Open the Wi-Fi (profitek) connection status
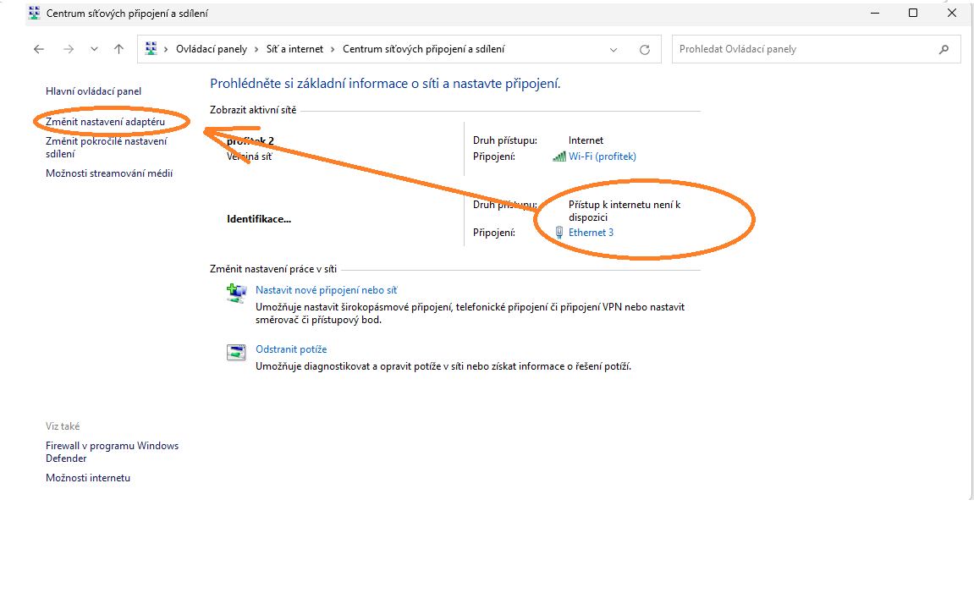The height and width of the screenshot is (593, 974). [x=602, y=156]
